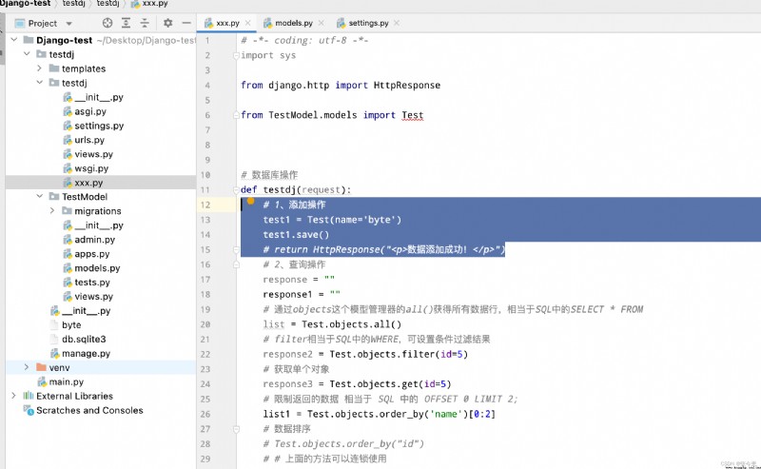The image size is (761, 469).
Task: Select settings.py in testdj package
Action: click(99, 126)
